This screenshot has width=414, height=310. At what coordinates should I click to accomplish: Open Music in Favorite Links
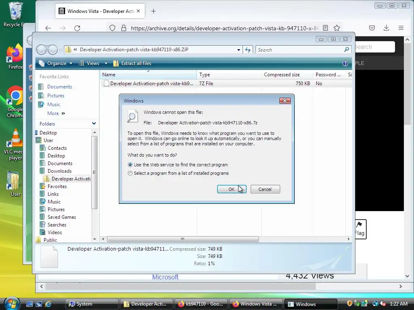click(x=54, y=105)
